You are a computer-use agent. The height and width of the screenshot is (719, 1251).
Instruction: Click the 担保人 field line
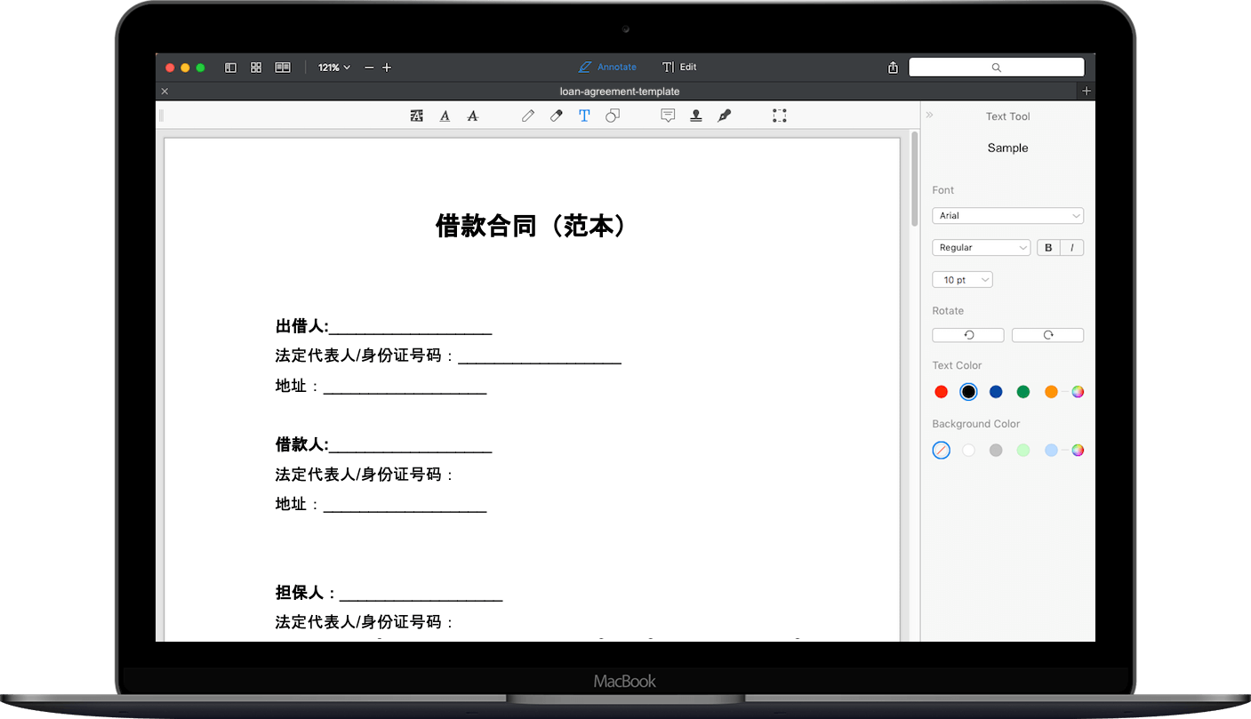click(x=421, y=595)
